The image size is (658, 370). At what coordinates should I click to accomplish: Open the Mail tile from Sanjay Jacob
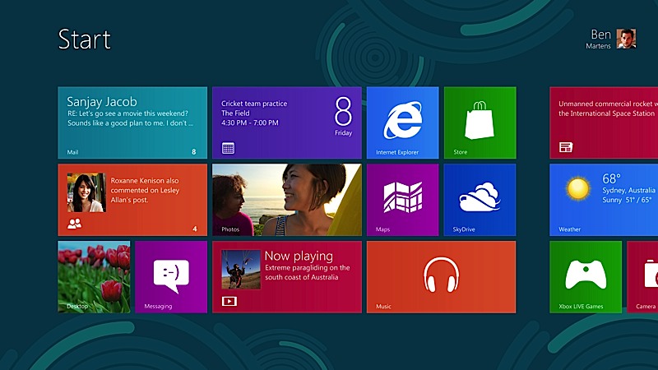coord(132,123)
